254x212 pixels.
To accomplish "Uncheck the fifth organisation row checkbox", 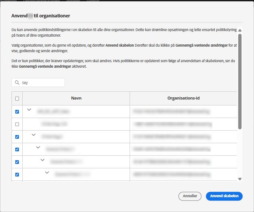I will 17,162.
